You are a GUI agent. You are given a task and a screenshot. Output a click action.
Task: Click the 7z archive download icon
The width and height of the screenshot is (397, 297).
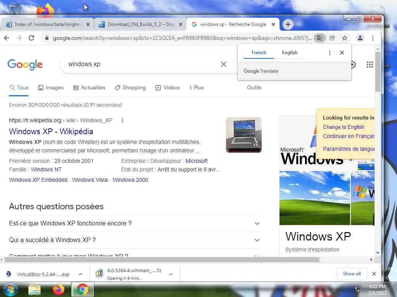[x=100, y=273]
